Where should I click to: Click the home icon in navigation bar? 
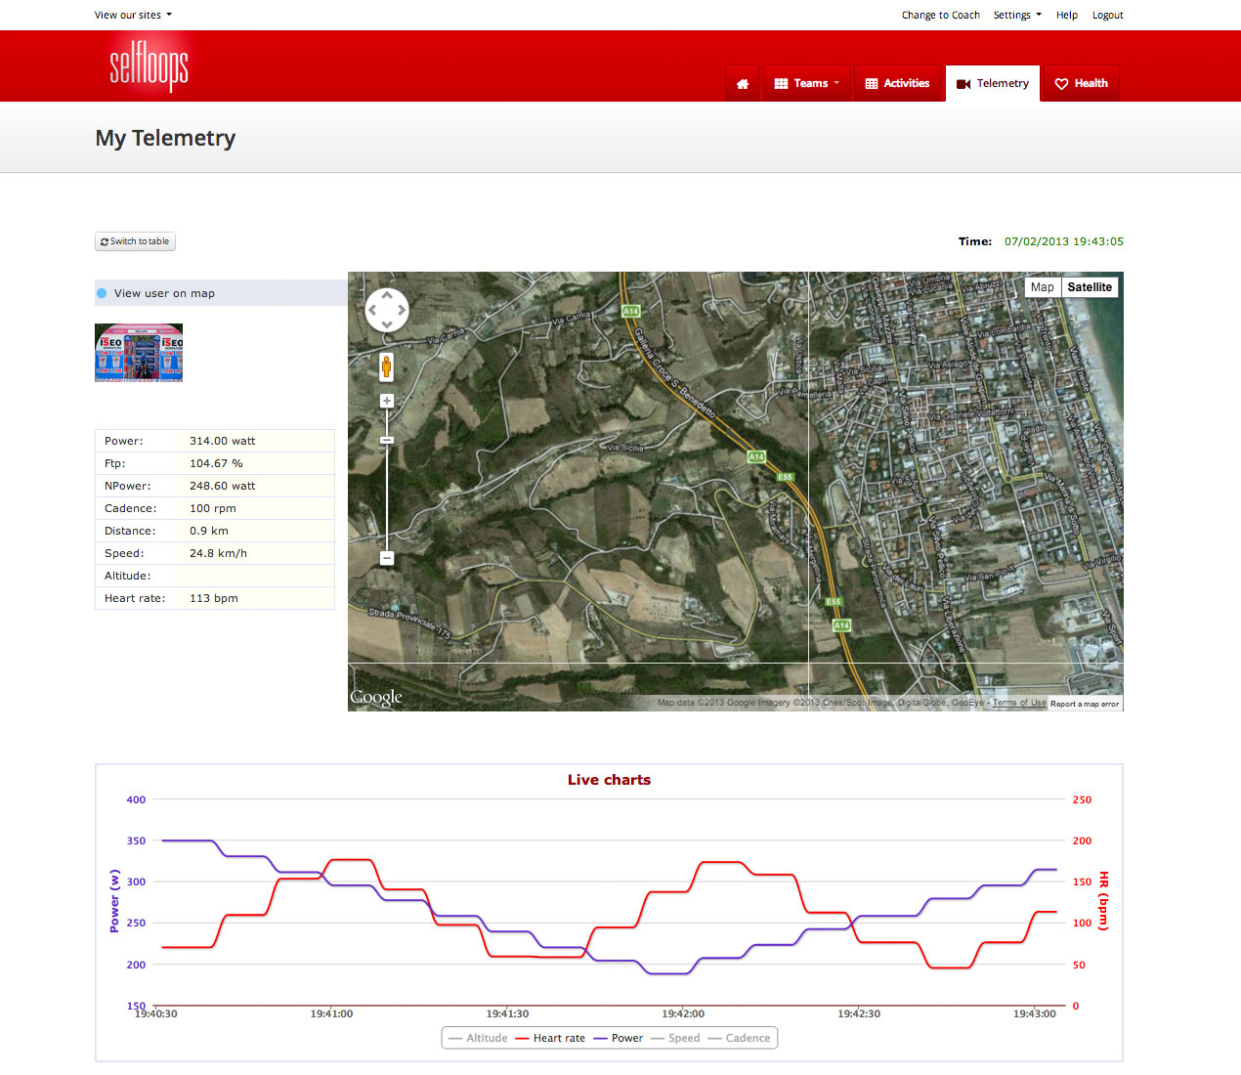point(743,84)
